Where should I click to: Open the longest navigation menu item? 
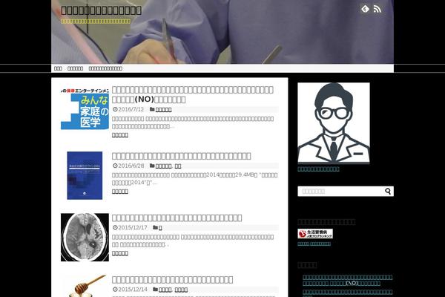pos(105,68)
